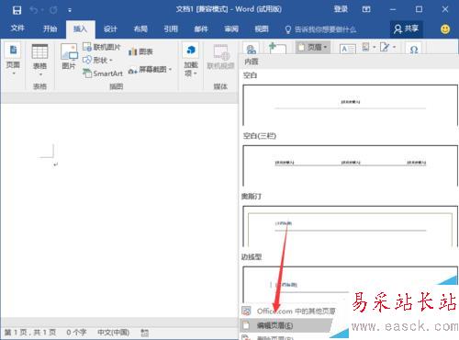Switch to the 审阅 tab

231,29
